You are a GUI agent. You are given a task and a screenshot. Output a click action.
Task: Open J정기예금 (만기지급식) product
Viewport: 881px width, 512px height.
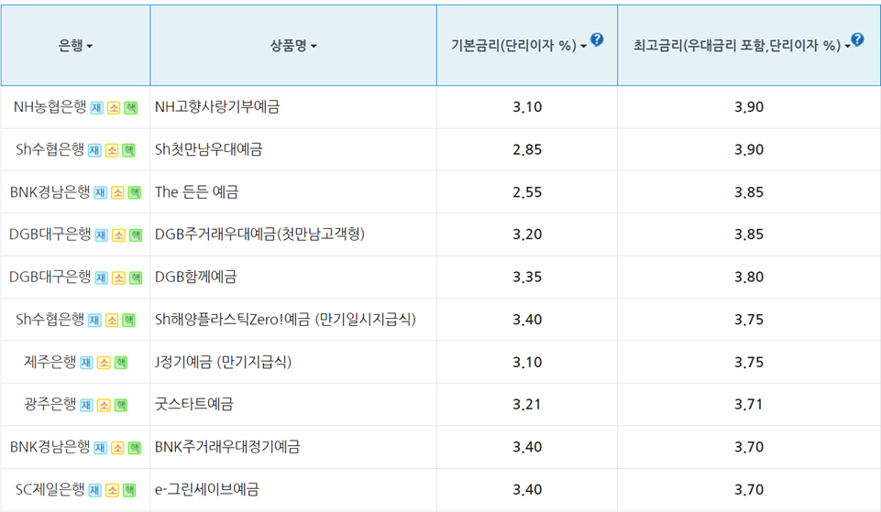[x=223, y=362]
